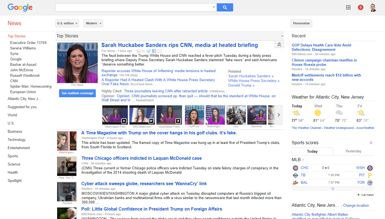Open the Three Chicago officers indicted article
The image size is (385, 219).
coord(141,158)
